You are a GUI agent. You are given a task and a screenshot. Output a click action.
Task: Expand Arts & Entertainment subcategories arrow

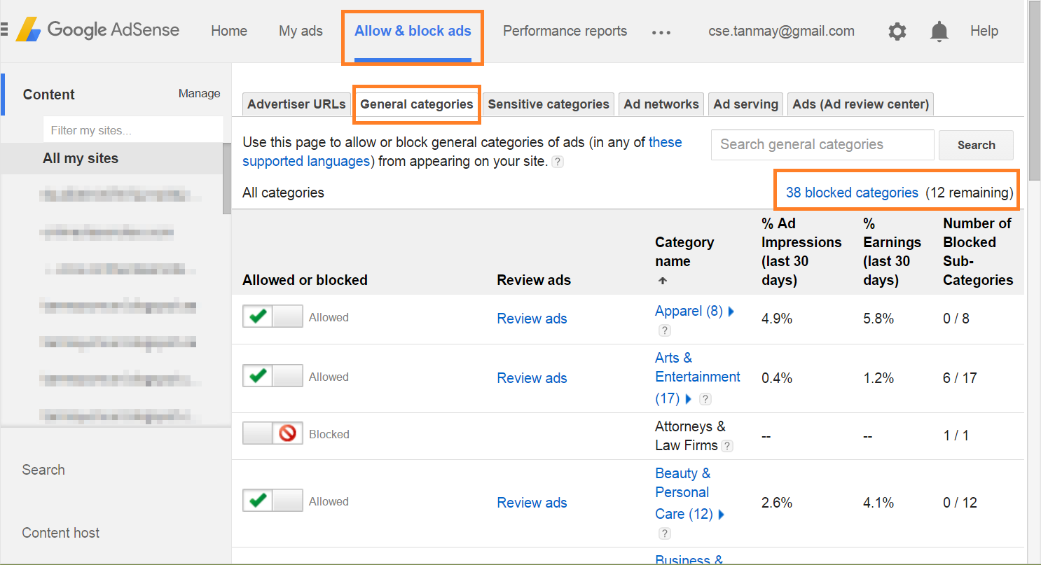688,399
